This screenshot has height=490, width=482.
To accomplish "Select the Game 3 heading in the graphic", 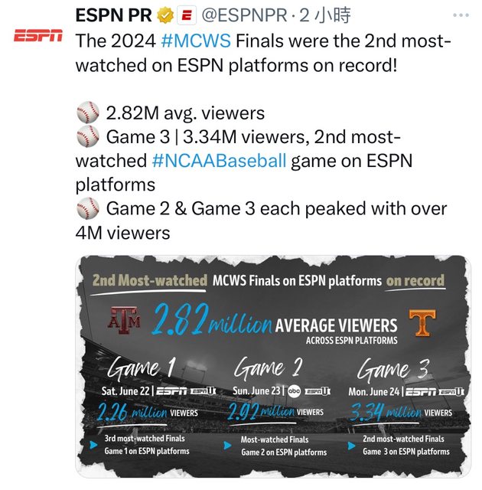I will pyautogui.click(x=392, y=368).
